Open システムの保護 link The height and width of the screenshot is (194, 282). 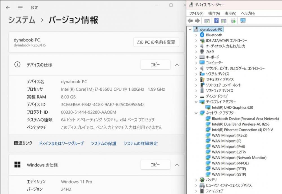(x=103, y=143)
